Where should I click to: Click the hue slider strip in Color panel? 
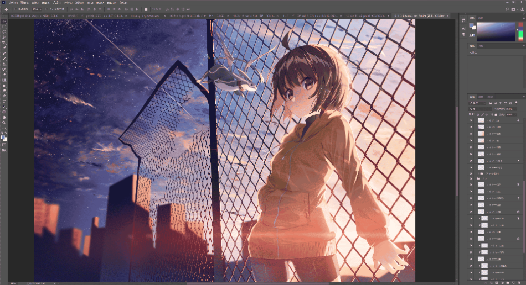pyautogui.click(x=520, y=32)
